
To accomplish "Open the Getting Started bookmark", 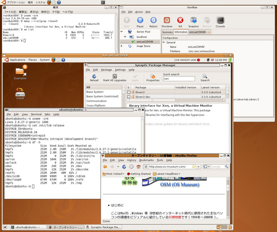I will (139, 174).
